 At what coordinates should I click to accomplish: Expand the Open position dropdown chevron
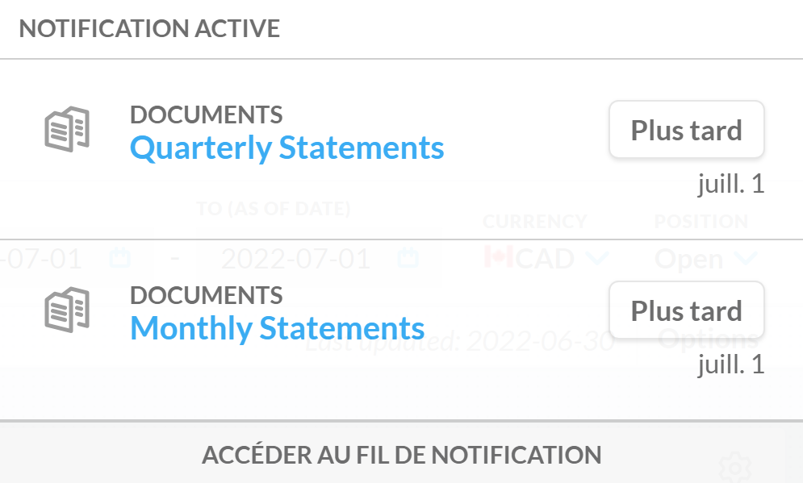click(x=747, y=258)
